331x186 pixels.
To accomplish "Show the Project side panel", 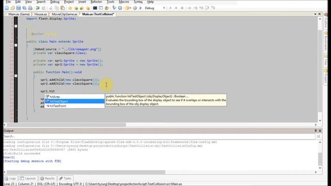I will 326,76.
